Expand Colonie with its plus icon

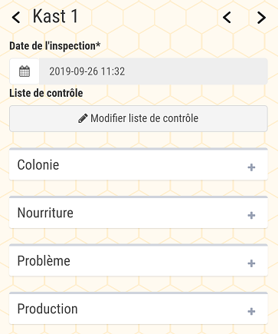251,167
